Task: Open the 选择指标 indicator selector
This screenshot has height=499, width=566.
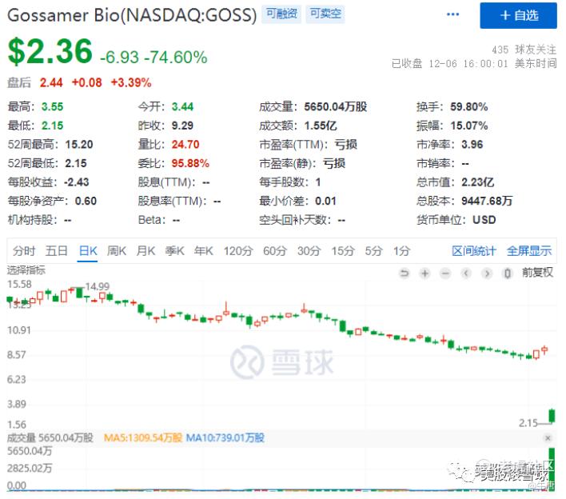Action: pyautogui.click(x=26, y=270)
